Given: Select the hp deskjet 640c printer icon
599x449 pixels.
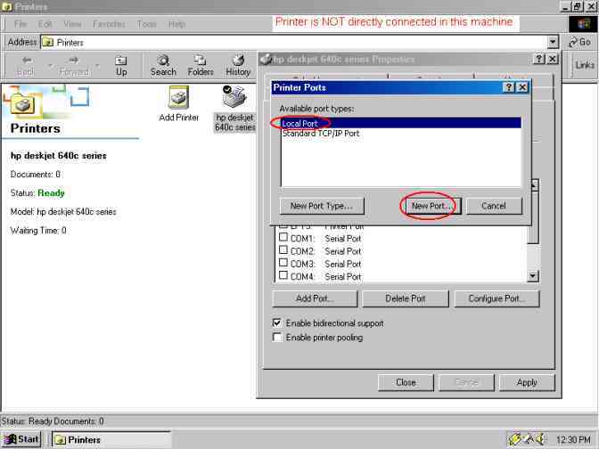Looking at the screenshot, I should pos(234,101).
